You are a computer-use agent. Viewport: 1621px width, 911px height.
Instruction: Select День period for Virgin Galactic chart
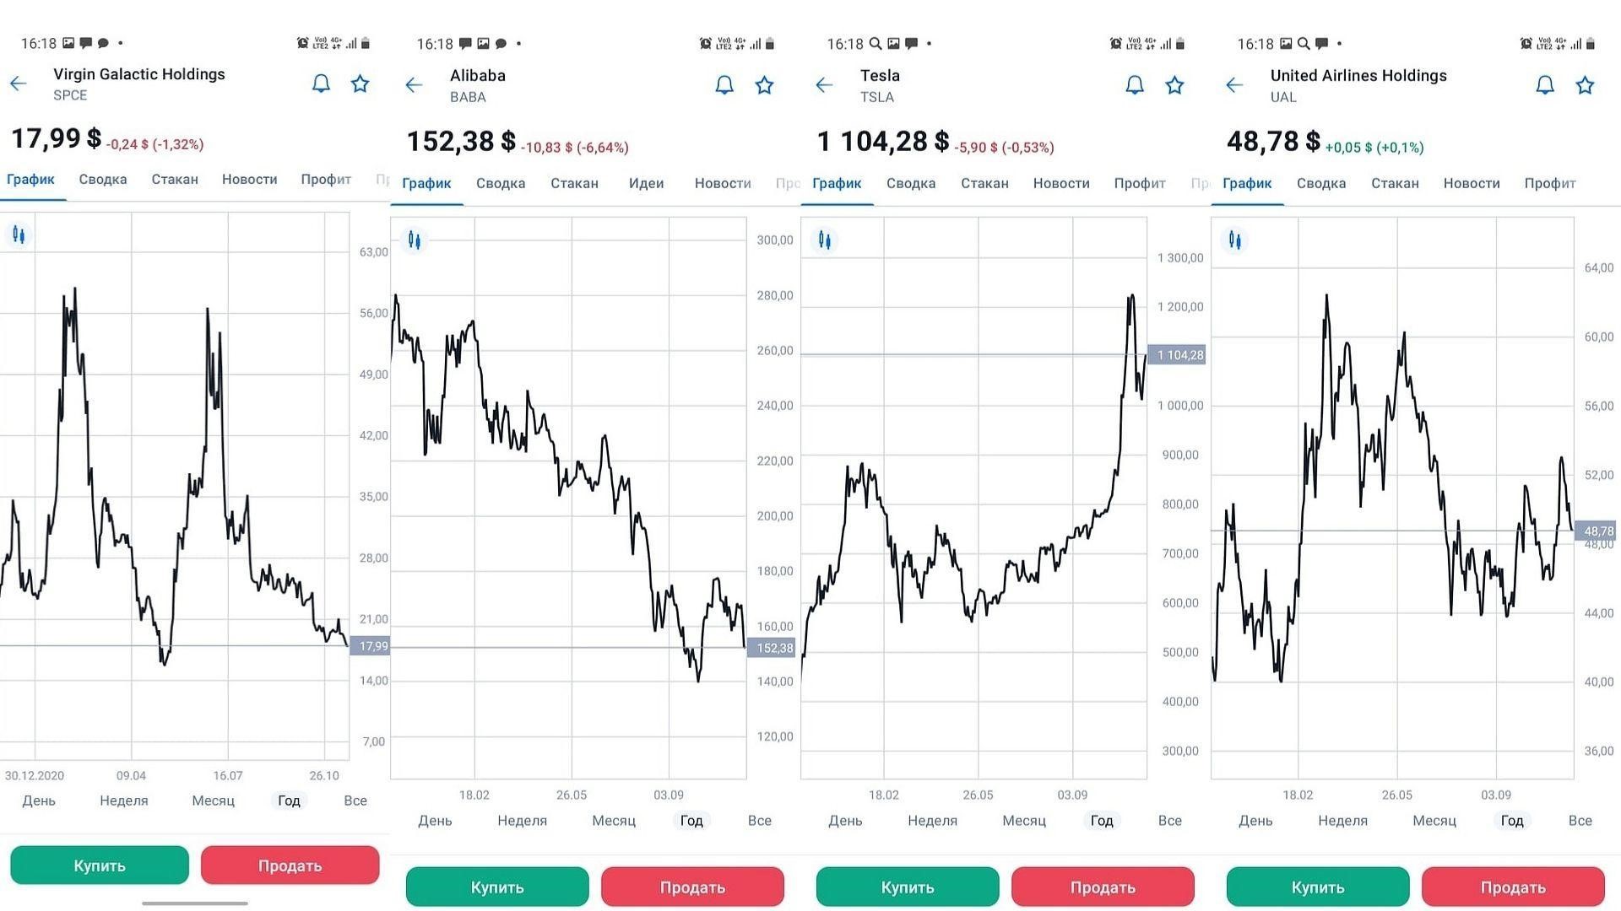click(39, 800)
